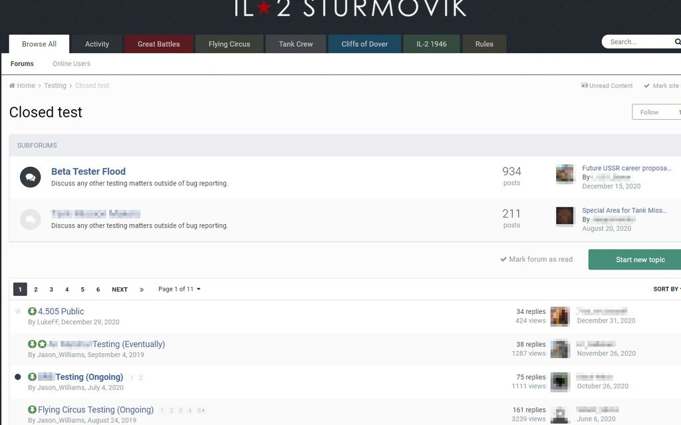
Task: Select the Flying Circus tab
Action: (229, 44)
